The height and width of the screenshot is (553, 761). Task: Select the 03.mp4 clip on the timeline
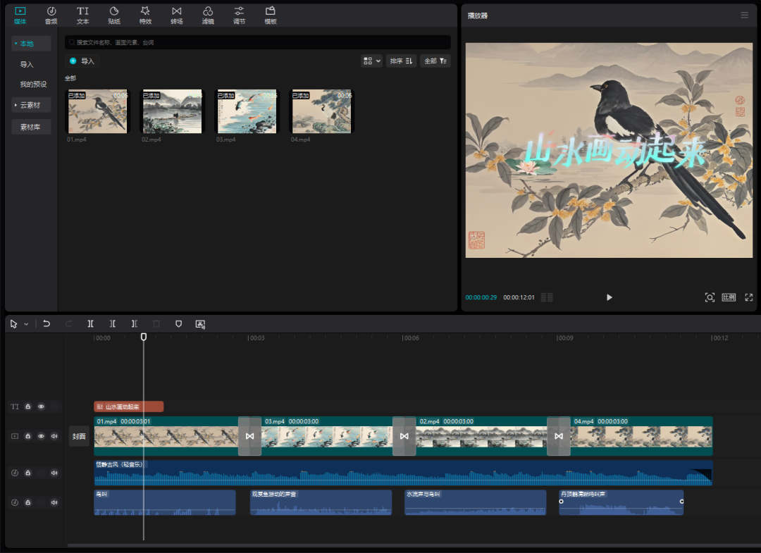[327, 436]
